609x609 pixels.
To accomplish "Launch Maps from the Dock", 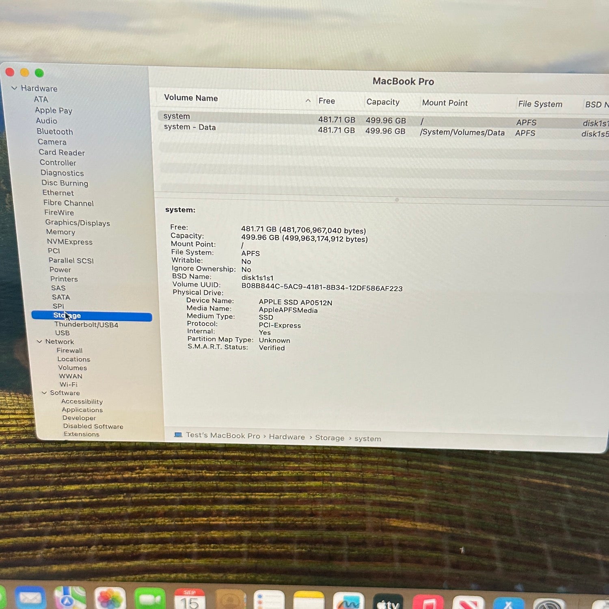I will point(70,599).
